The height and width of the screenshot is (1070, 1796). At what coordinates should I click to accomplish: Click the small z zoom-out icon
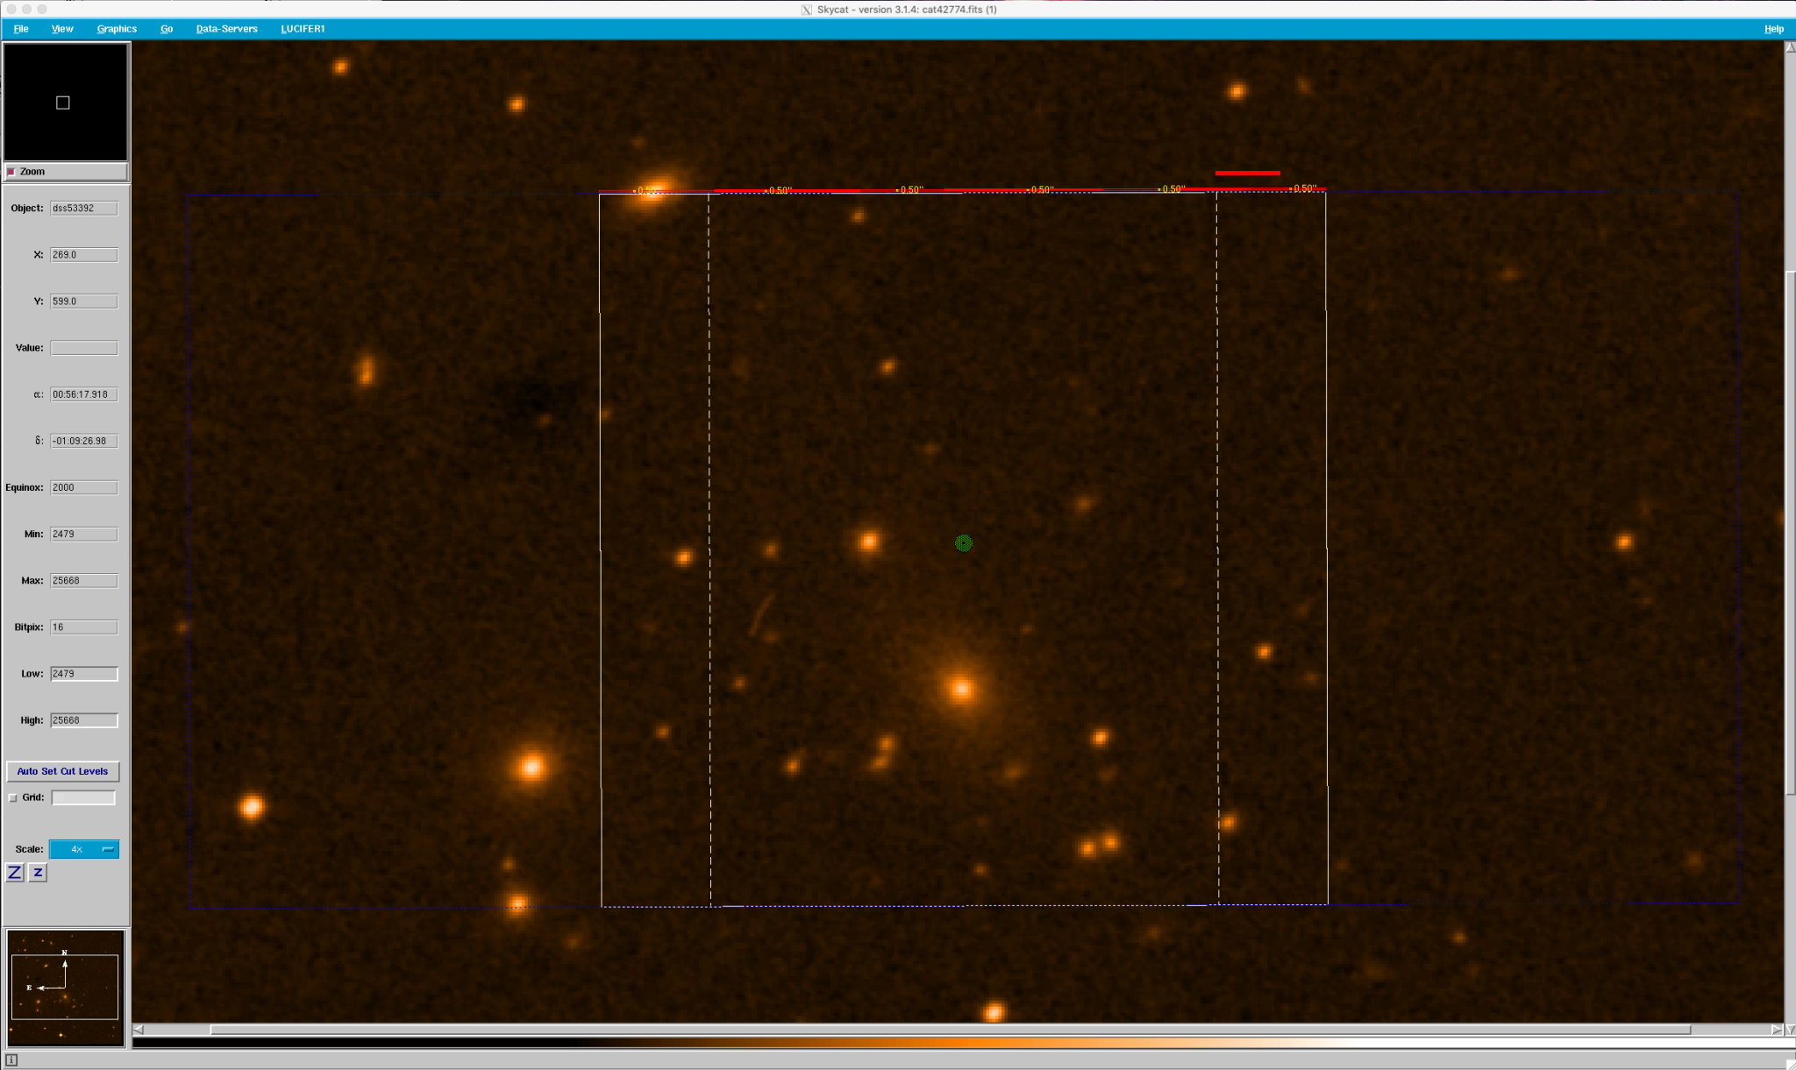point(38,873)
